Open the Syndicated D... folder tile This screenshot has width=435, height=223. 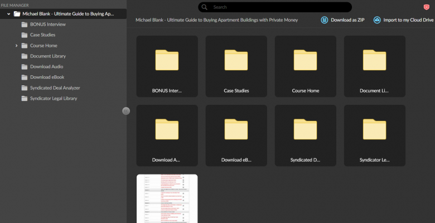click(x=306, y=135)
